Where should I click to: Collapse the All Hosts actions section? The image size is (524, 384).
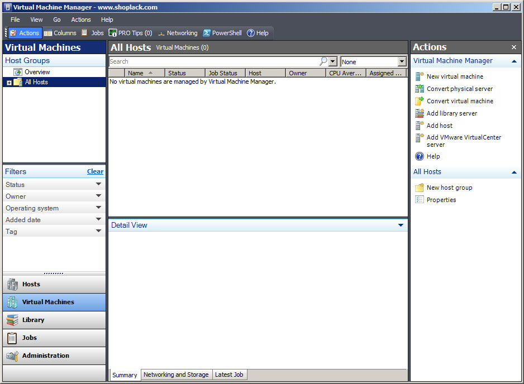[514, 172]
